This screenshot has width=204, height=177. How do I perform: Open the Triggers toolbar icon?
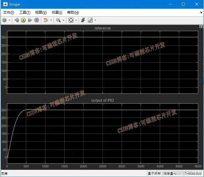click(83, 20)
